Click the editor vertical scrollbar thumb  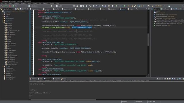148,40
